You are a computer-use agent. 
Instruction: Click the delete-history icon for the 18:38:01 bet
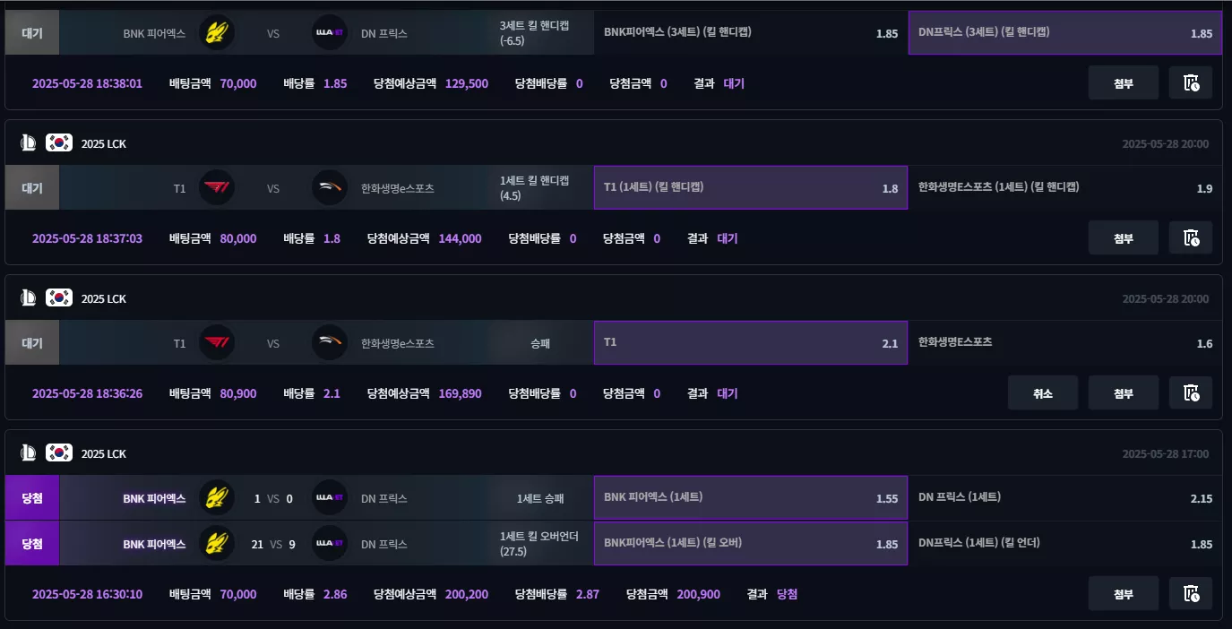pyautogui.click(x=1191, y=82)
